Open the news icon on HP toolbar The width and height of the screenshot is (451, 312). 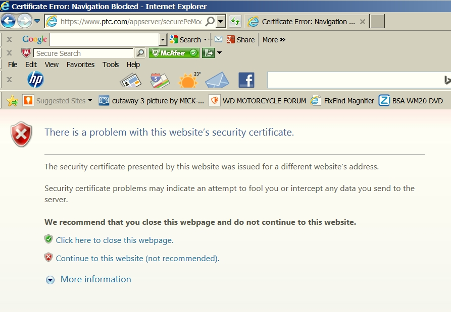(130, 80)
